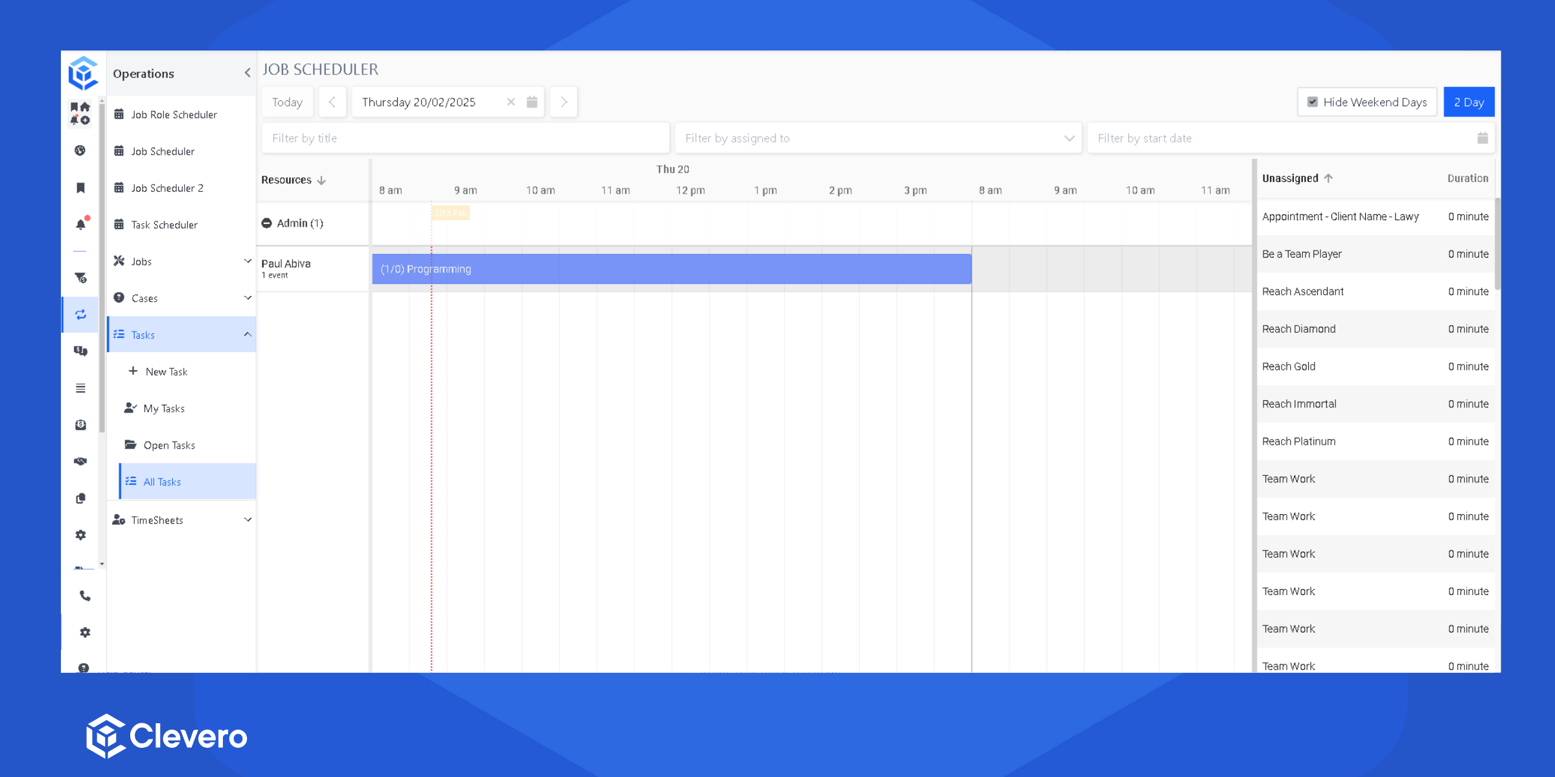Image resolution: width=1555 pixels, height=777 pixels.
Task: Click the phone icon in left rail
Action: tap(84, 596)
